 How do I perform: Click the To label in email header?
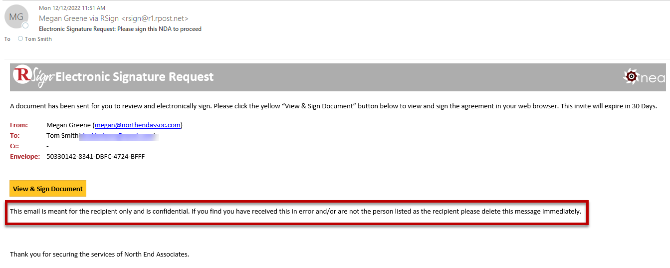(x=7, y=39)
